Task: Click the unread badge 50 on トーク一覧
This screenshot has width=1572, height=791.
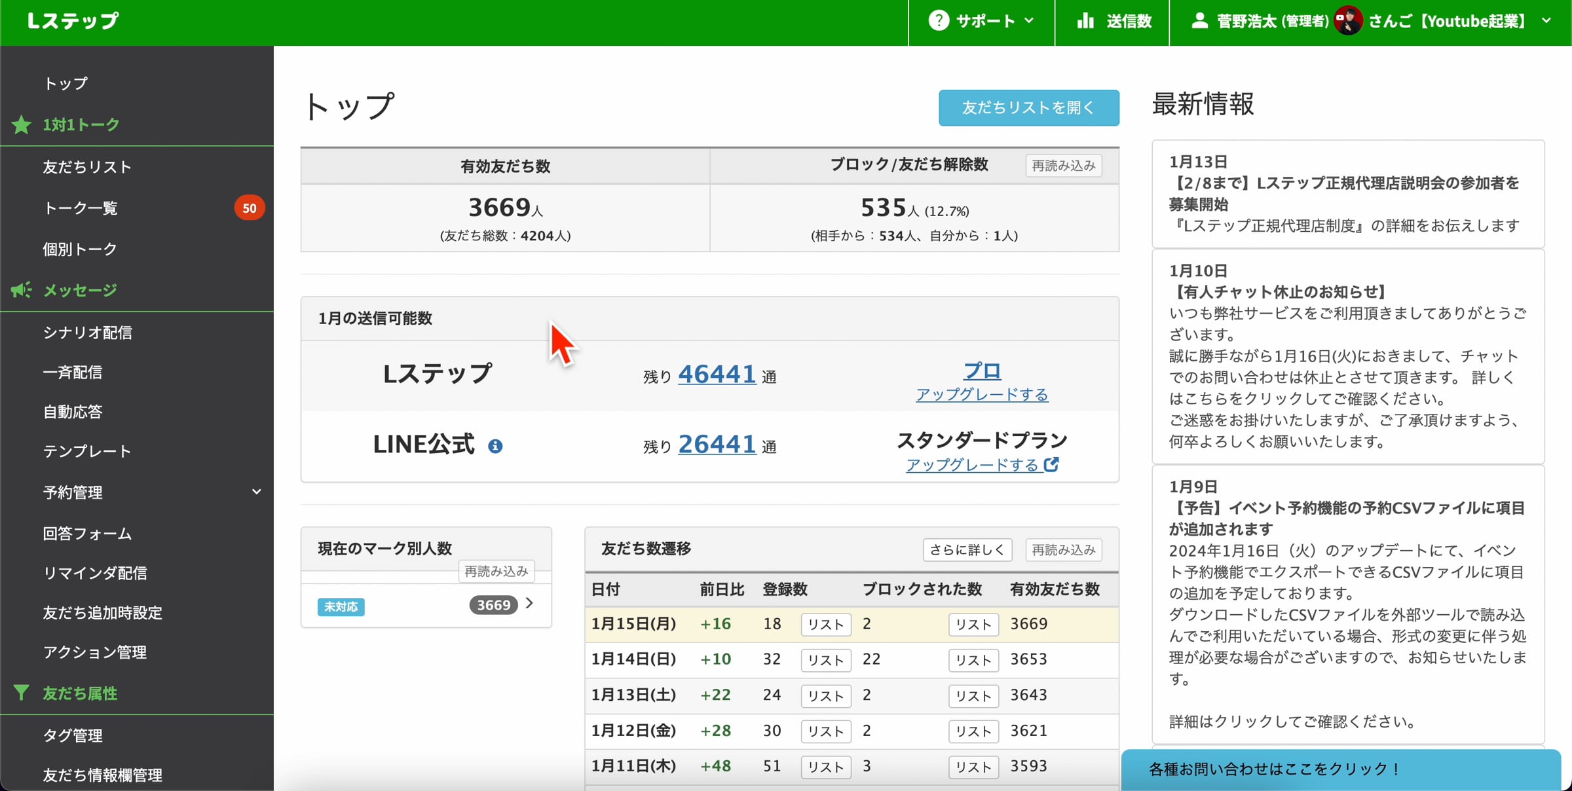Action: pos(250,208)
